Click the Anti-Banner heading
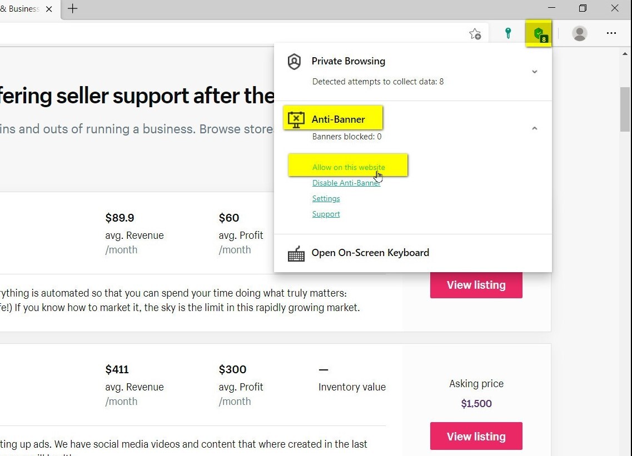This screenshot has height=456, width=632. click(338, 119)
